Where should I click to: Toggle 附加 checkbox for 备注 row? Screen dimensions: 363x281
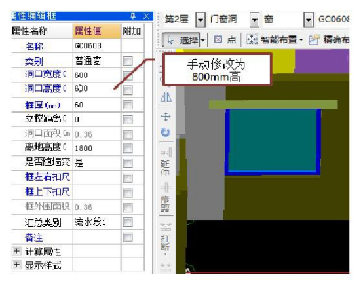click(128, 237)
